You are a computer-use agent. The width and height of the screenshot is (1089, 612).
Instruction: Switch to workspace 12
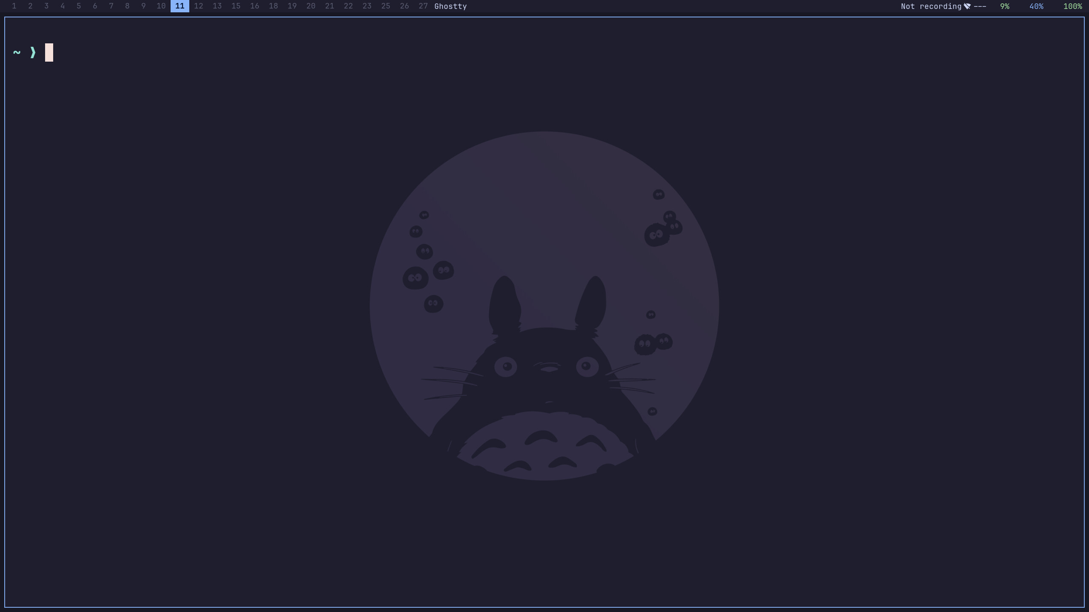199,6
